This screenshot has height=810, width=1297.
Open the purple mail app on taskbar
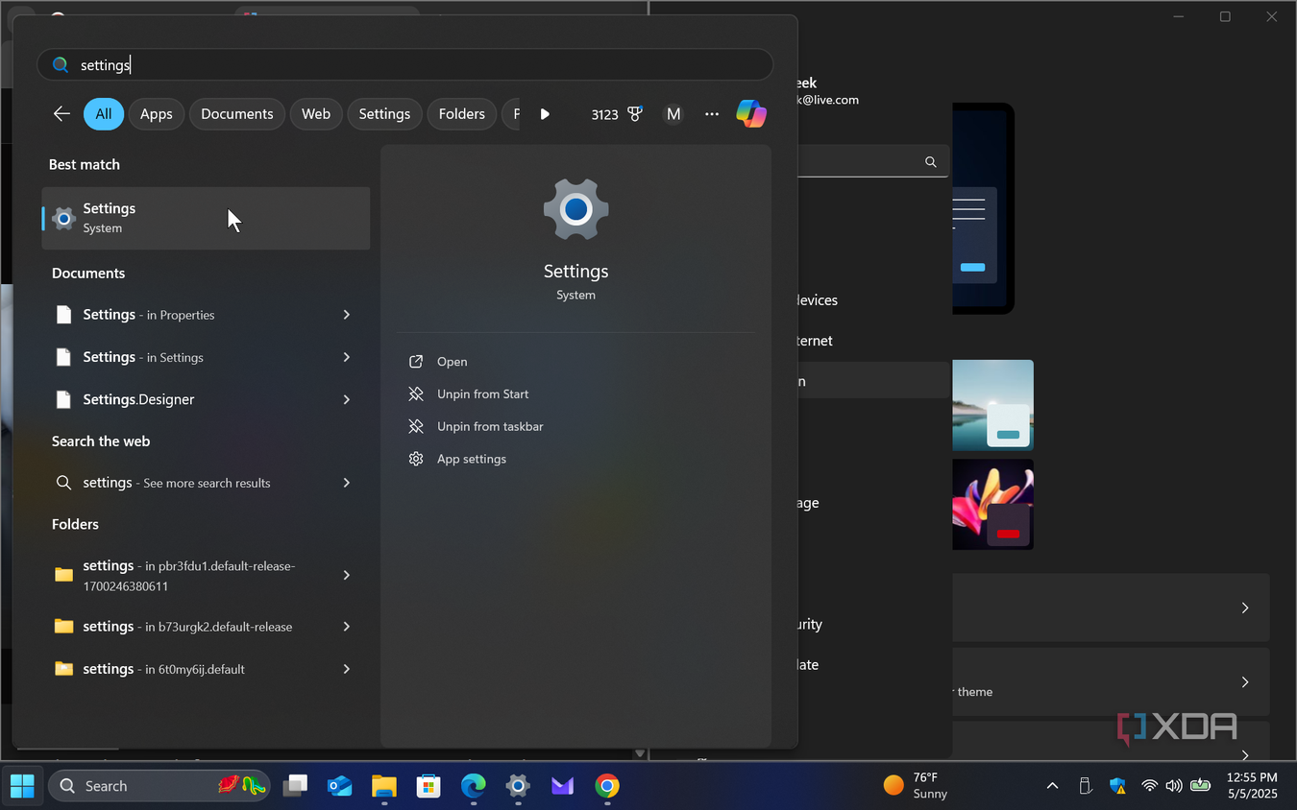click(x=562, y=786)
